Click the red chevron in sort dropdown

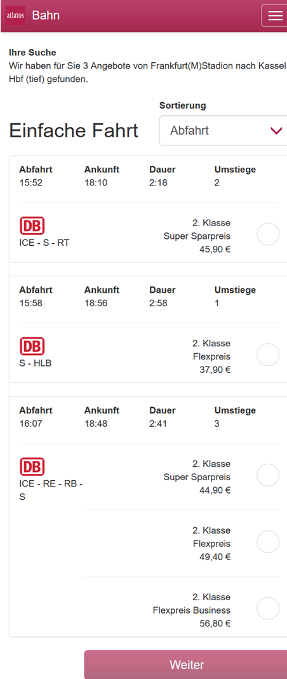tap(276, 131)
